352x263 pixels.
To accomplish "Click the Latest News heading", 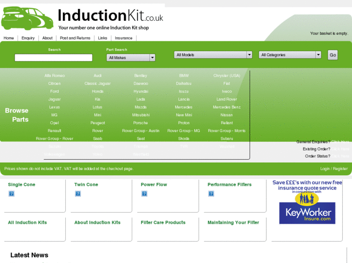I will (29, 255).
